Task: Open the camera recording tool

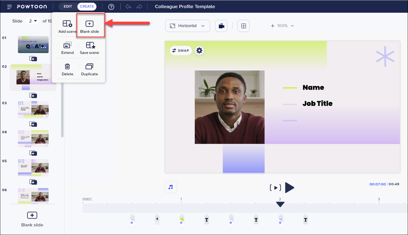Action: [221, 26]
